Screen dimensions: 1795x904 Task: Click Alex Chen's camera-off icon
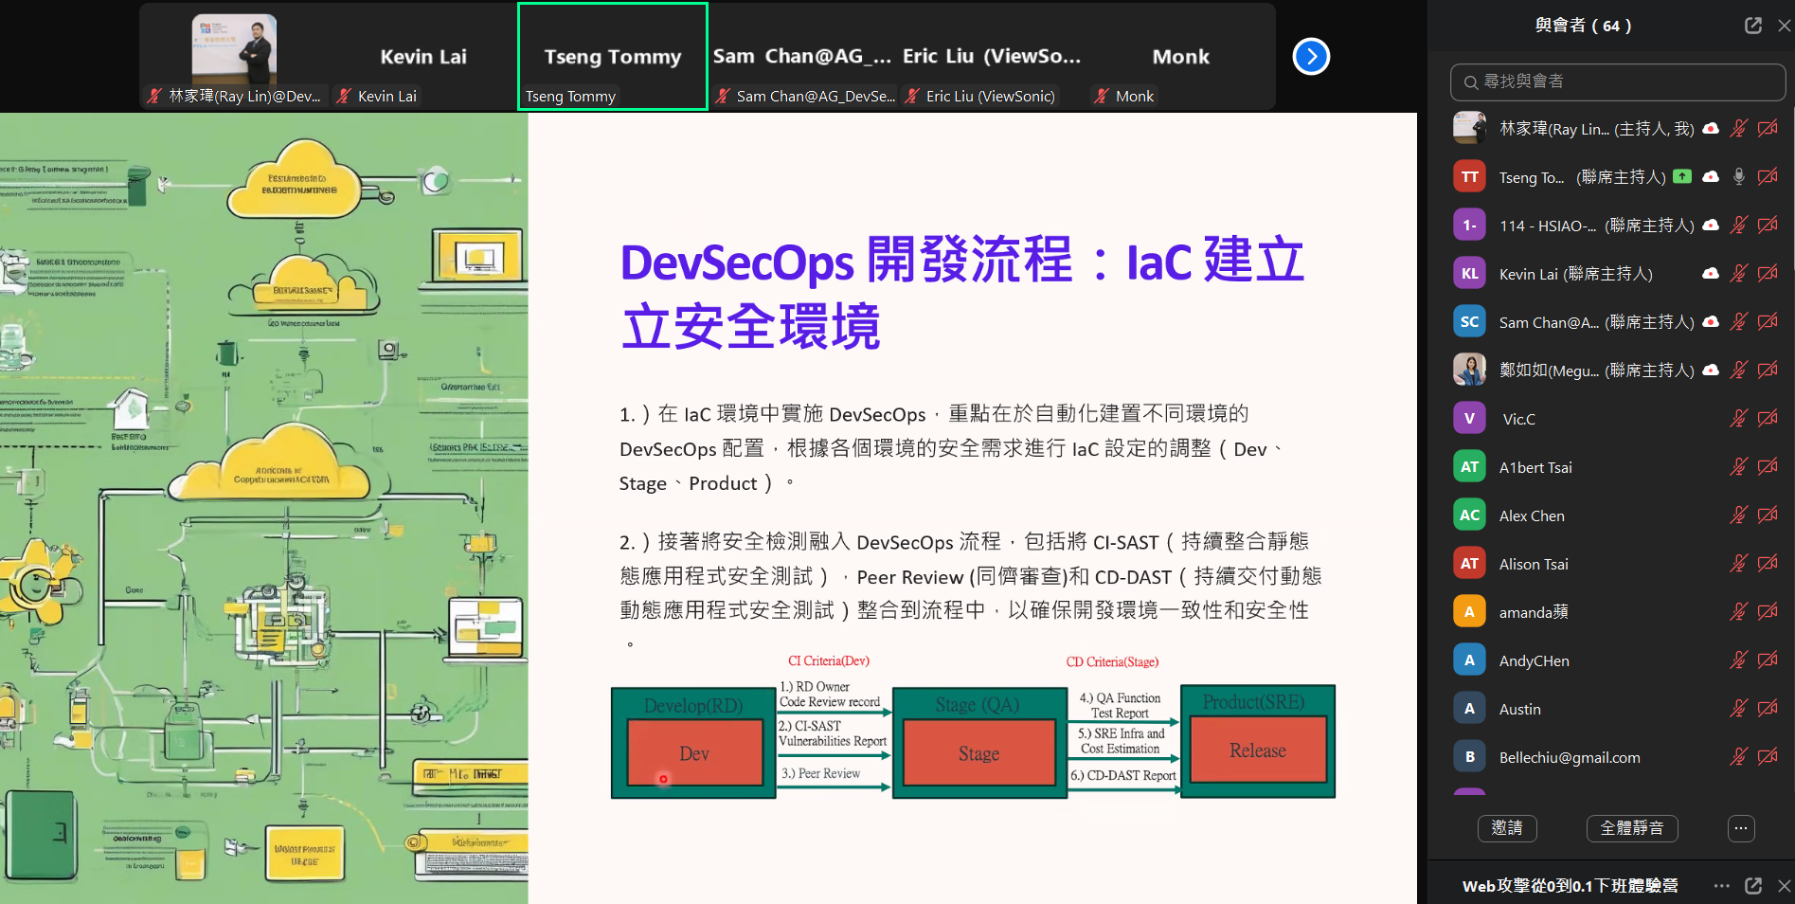(x=1768, y=515)
